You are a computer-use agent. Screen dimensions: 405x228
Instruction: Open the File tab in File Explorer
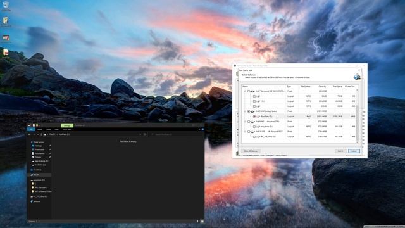31,129
